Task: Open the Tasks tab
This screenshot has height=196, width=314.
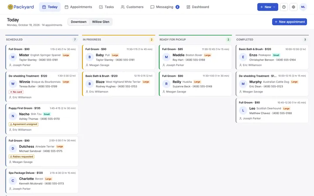Action: [x=106, y=7]
